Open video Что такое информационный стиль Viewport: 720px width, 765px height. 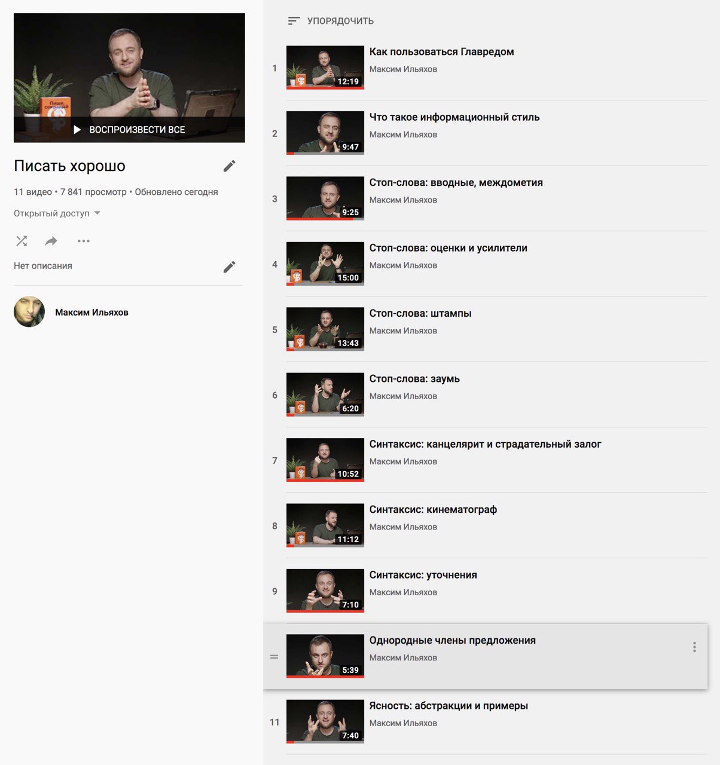[x=454, y=117]
